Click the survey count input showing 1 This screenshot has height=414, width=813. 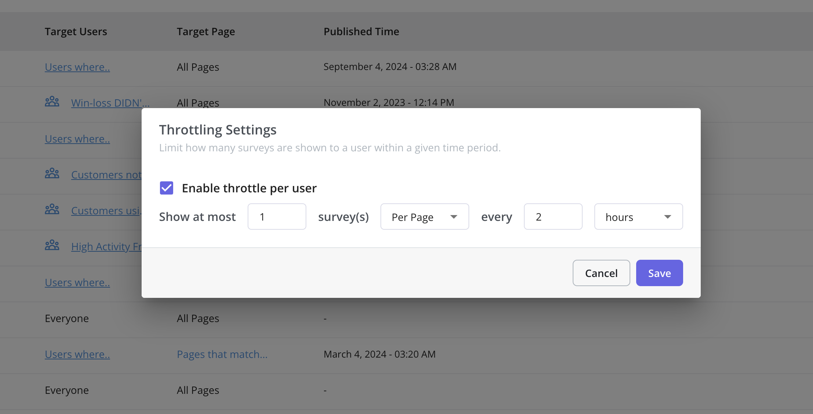pos(277,217)
